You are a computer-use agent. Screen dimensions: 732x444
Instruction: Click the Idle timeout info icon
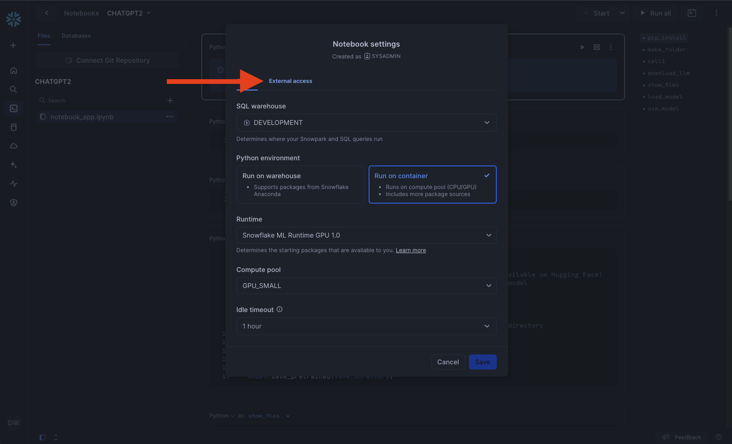[x=280, y=309]
